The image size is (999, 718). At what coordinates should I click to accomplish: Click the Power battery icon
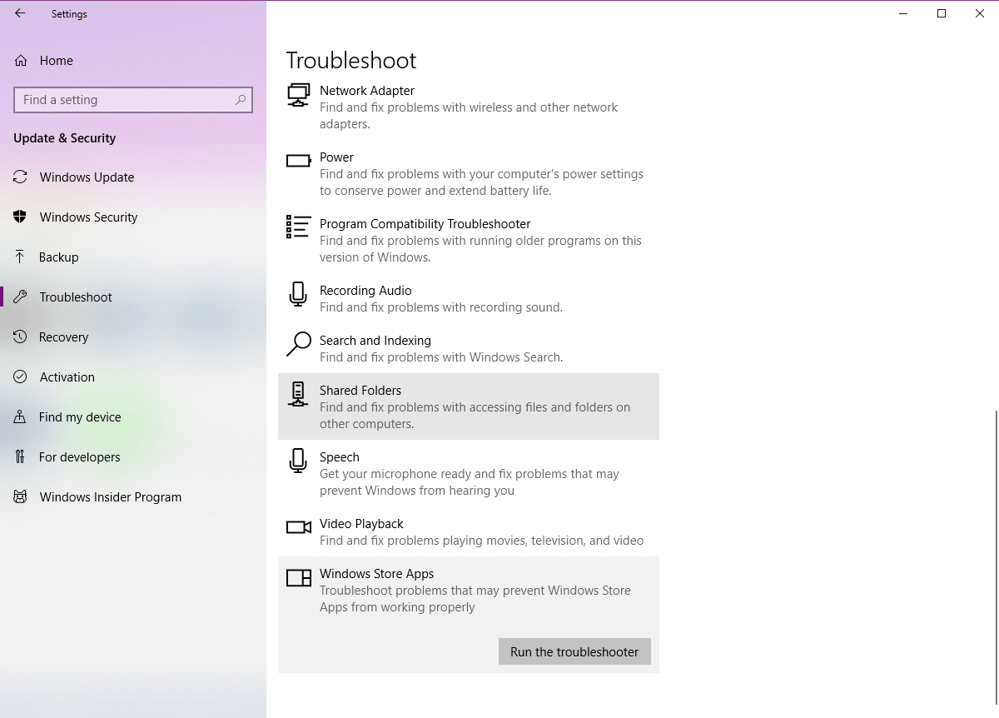click(298, 161)
